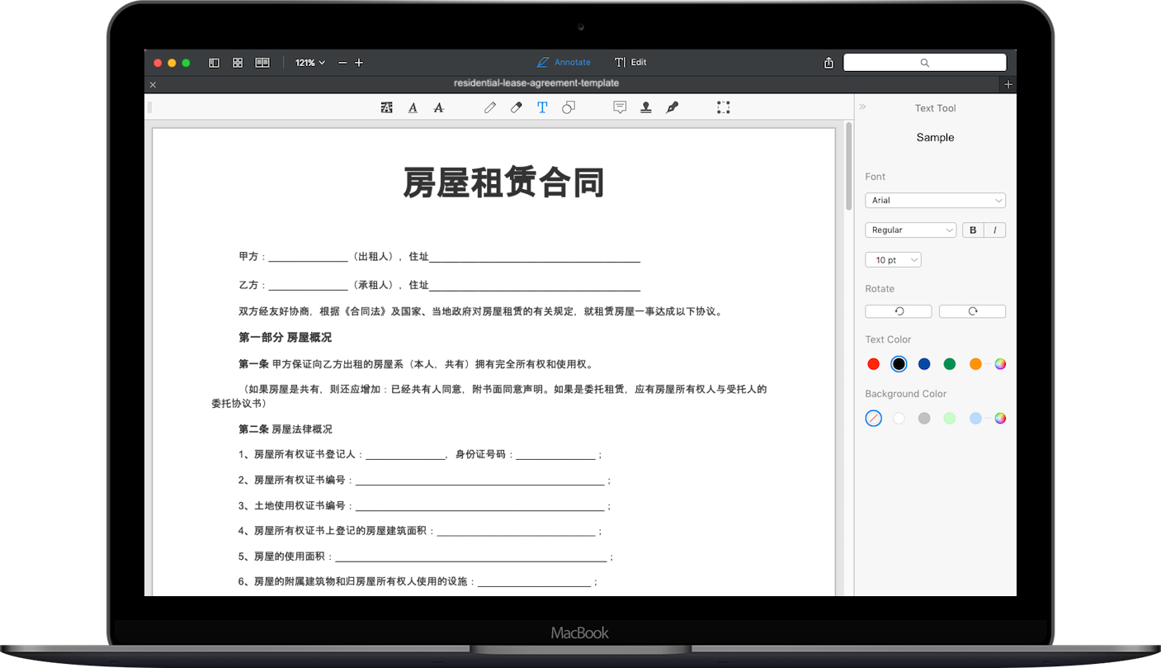Click the document vertical scrollbar
The image size is (1161, 668).
(x=849, y=166)
